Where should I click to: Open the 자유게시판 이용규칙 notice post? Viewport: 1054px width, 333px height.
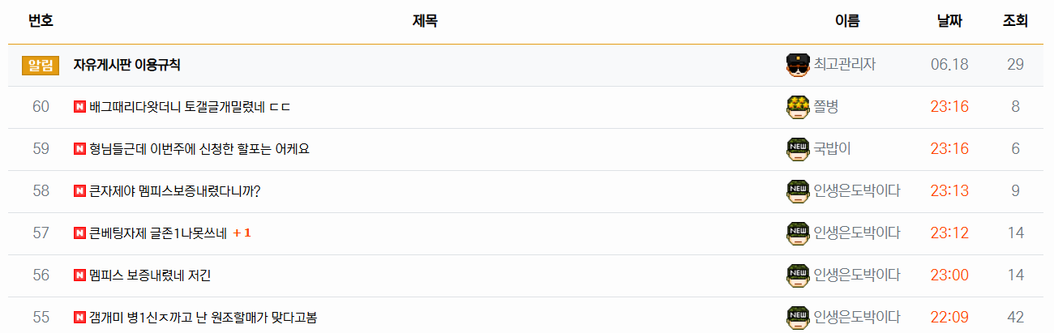point(126,65)
